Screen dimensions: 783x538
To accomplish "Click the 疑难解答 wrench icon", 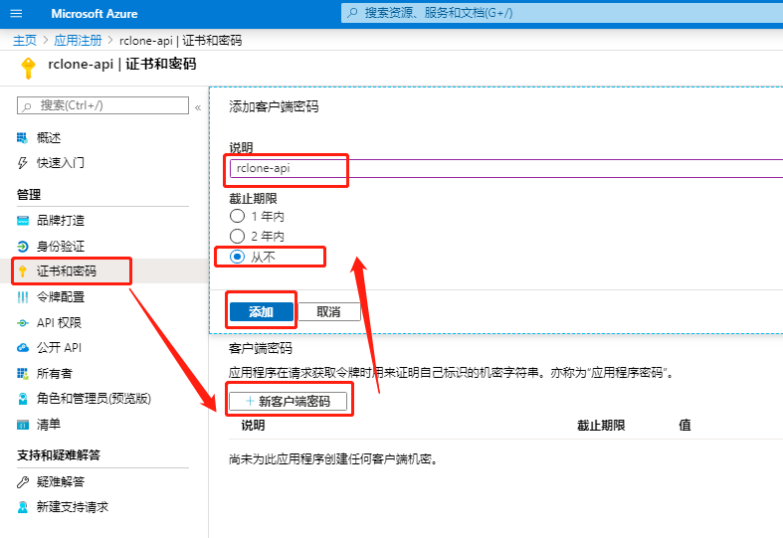I will (x=23, y=482).
